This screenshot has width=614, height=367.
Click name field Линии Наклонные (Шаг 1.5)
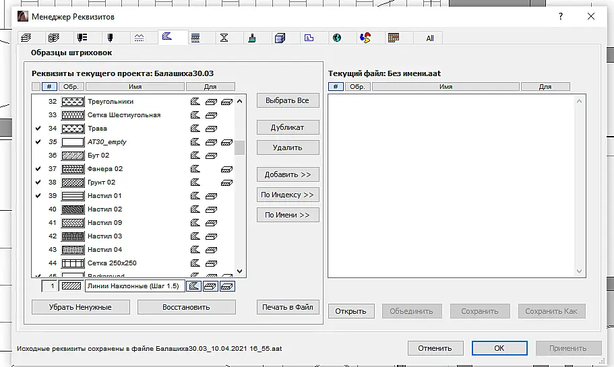pyautogui.click(x=135, y=286)
